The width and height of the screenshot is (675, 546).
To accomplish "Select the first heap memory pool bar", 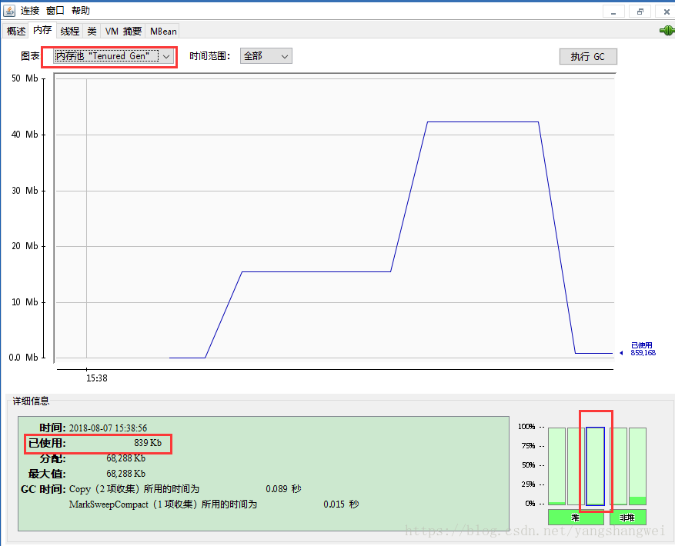I will 556,466.
